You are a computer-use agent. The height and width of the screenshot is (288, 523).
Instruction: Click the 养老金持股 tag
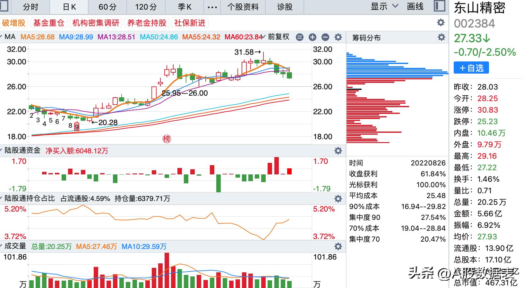(147, 23)
